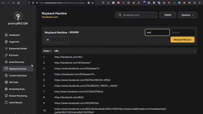
Task: Open browser downloads icon
Action: tap(108, 3)
